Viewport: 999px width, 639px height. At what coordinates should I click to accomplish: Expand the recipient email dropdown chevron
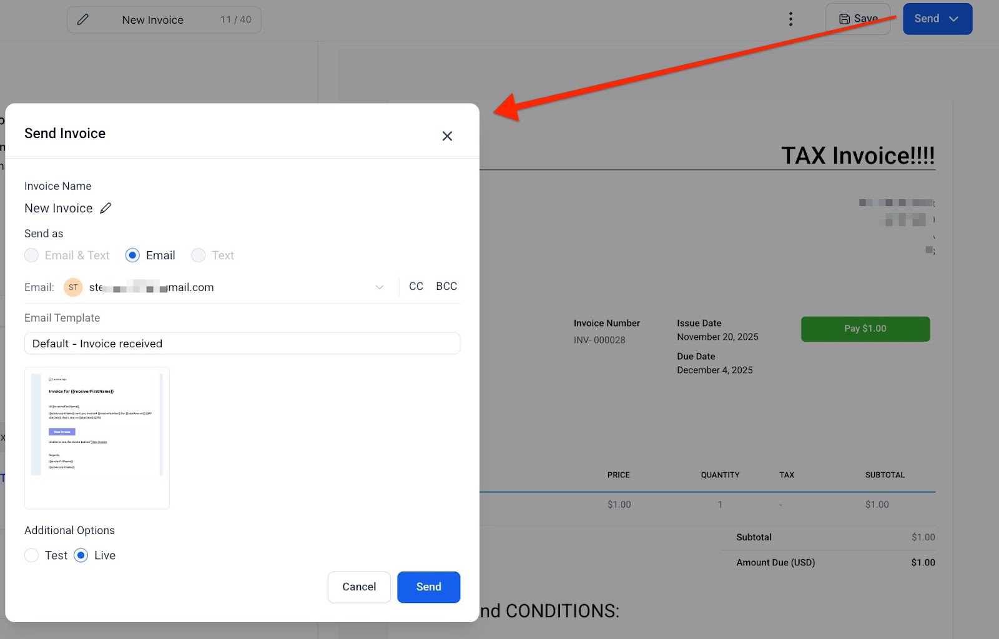(x=379, y=287)
